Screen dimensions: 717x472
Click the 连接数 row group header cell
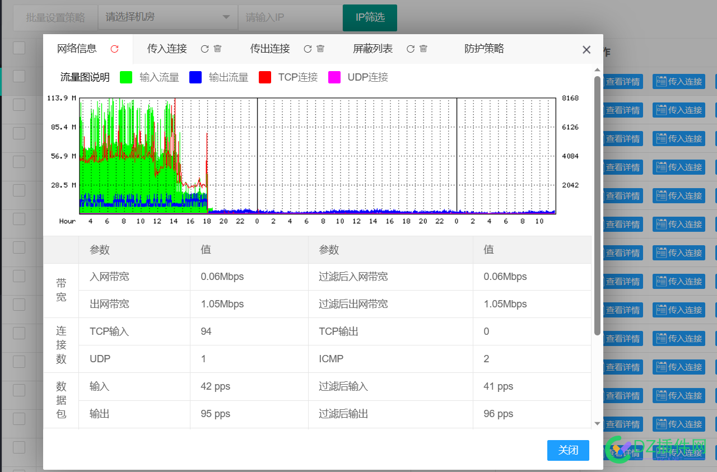[61, 345]
